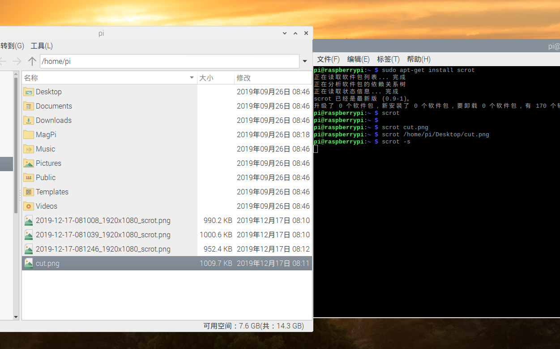This screenshot has height=349, width=560.
Task: Click terminal line 'scrot /home/pi/Desktop/cut.png'
Action: pos(436,135)
